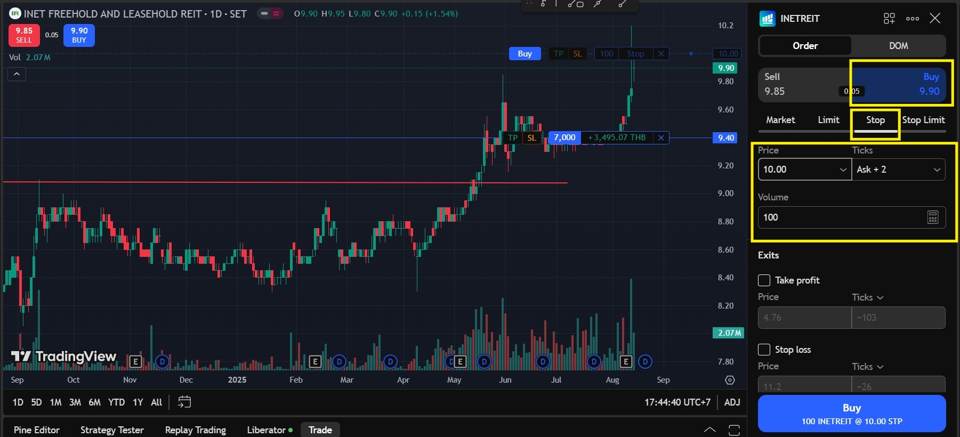Open Take profit Ticks unit dropdown
960x437 pixels.
pyautogui.click(x=868, y=297)
